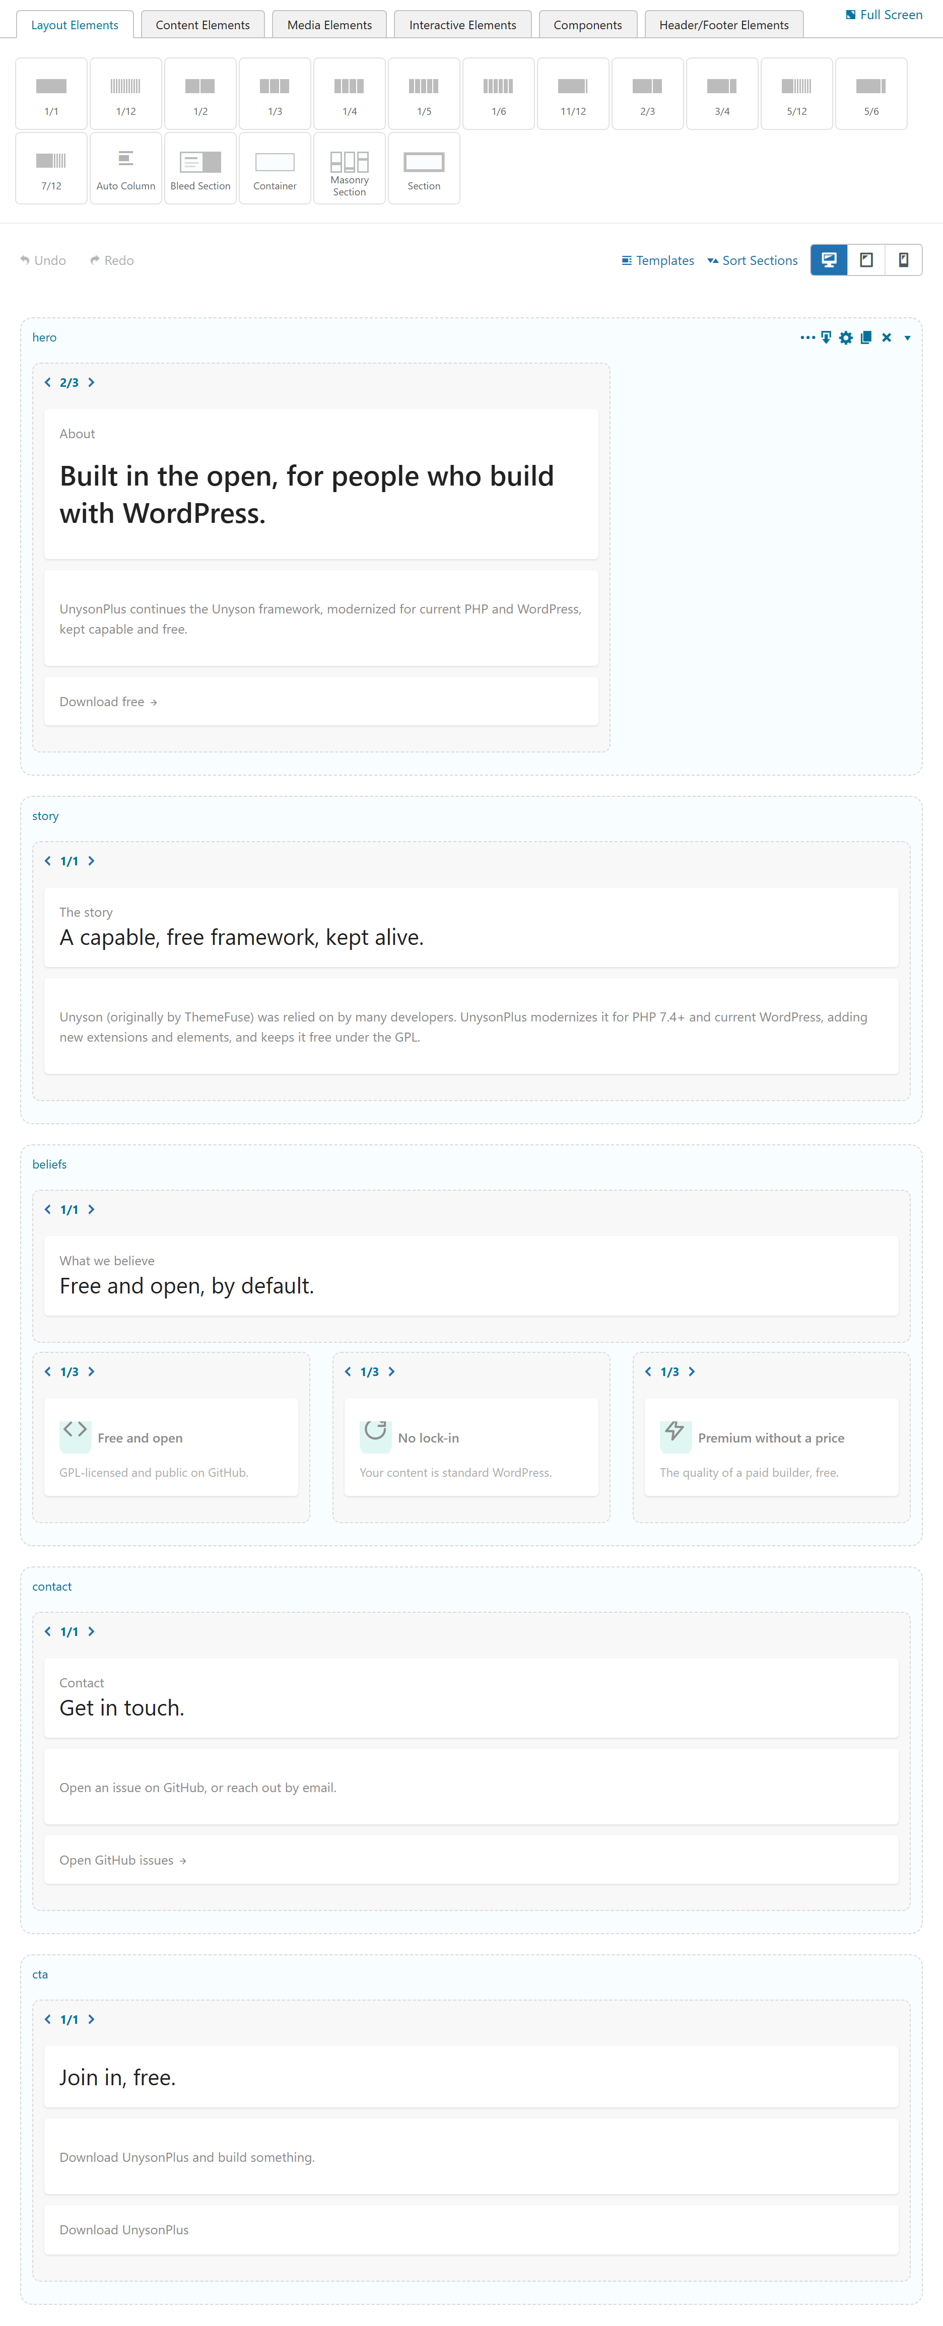Image resolution: width=943 pixels, height=2326 pixels.
Task: Collapse the hero section with the arrow
Action: point(908,337)
